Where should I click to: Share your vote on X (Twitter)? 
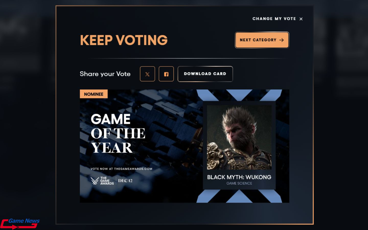147,74
